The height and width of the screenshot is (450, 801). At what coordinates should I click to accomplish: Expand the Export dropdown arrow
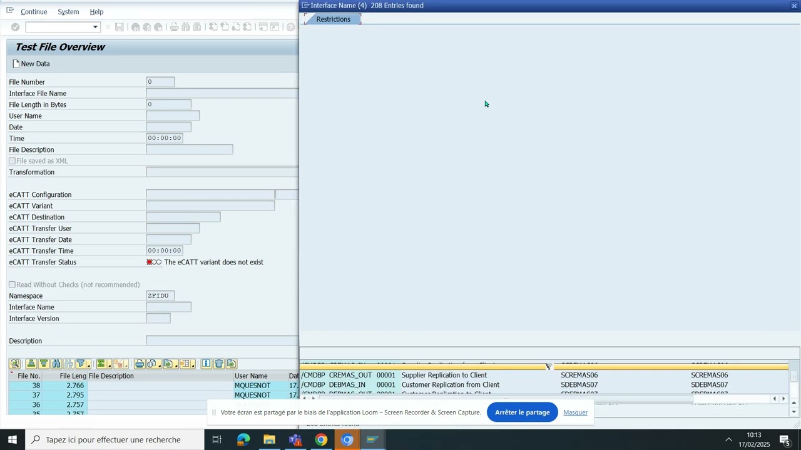[x=176, y=365]
